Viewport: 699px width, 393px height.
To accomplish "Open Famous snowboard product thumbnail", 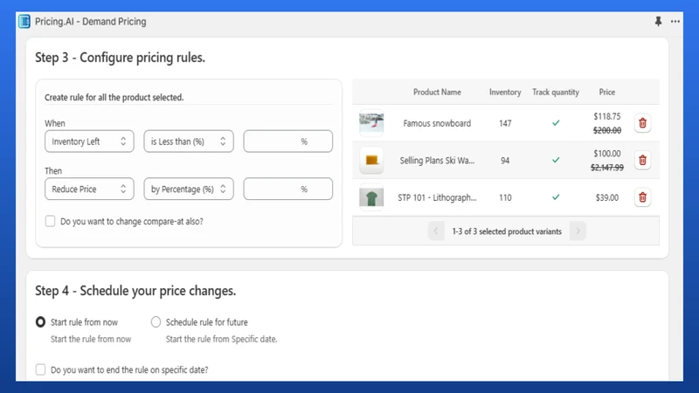I will (371, 123).
